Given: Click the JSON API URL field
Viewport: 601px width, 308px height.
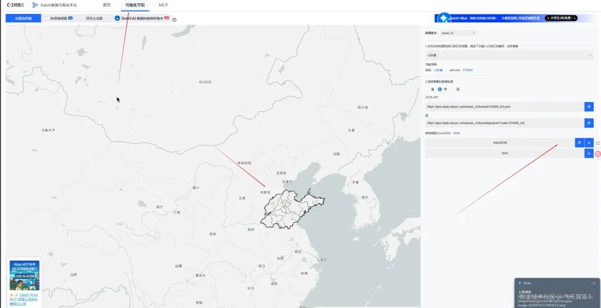Looking at the screenshot, I should coord(504,106).
